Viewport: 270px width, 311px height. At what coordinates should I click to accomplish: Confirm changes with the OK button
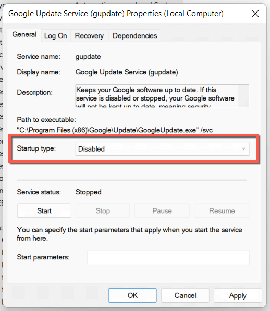pyautogui.click(x=132, y=295)
